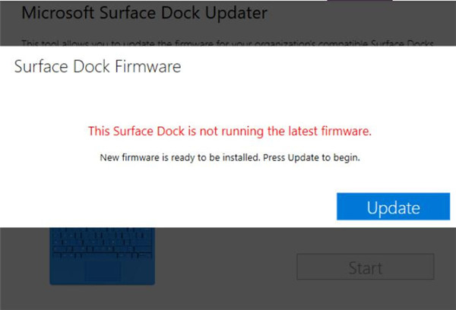Click the Microsoft Surface Dock Updater title
Screen dimensions: 456x310
click(x=144, y=13)
